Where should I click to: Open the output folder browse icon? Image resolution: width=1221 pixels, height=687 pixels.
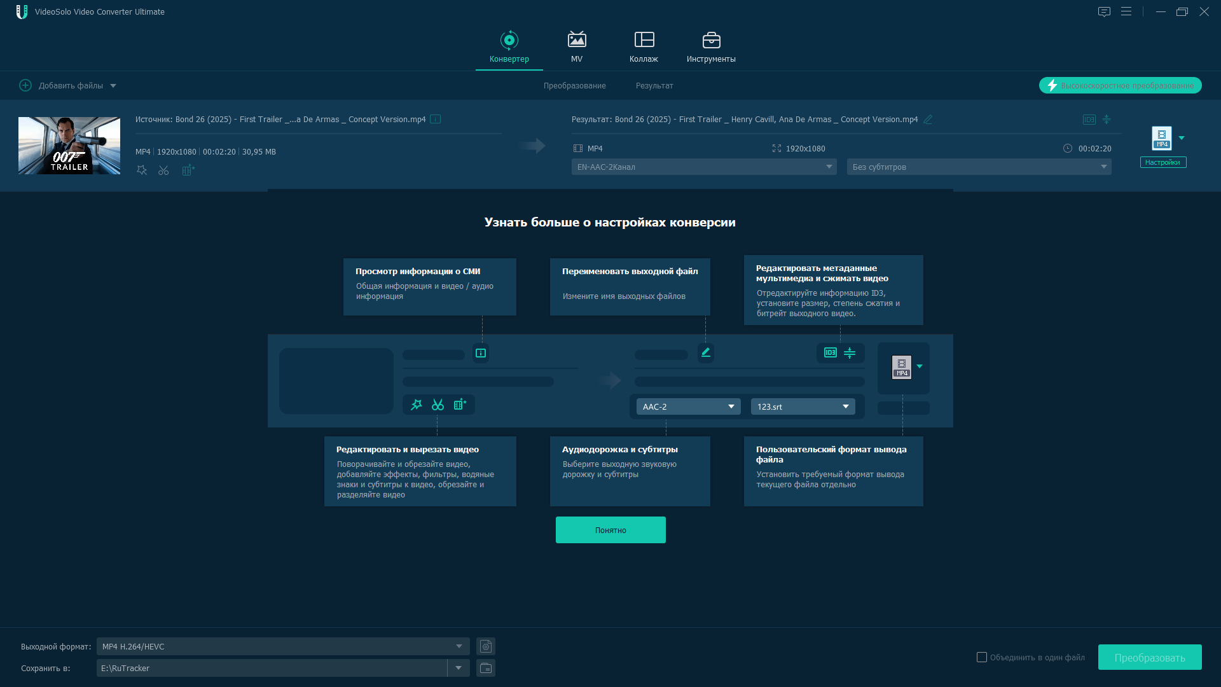pos(486,668)
